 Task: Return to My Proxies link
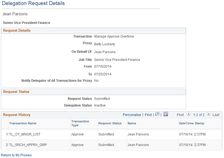pos(16,155)
